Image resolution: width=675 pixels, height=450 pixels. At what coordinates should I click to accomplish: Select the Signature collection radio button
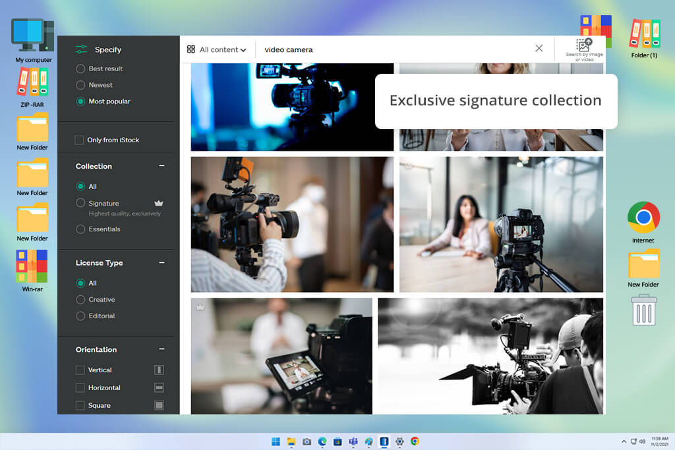pyautogui.click(x=80, y=203)
